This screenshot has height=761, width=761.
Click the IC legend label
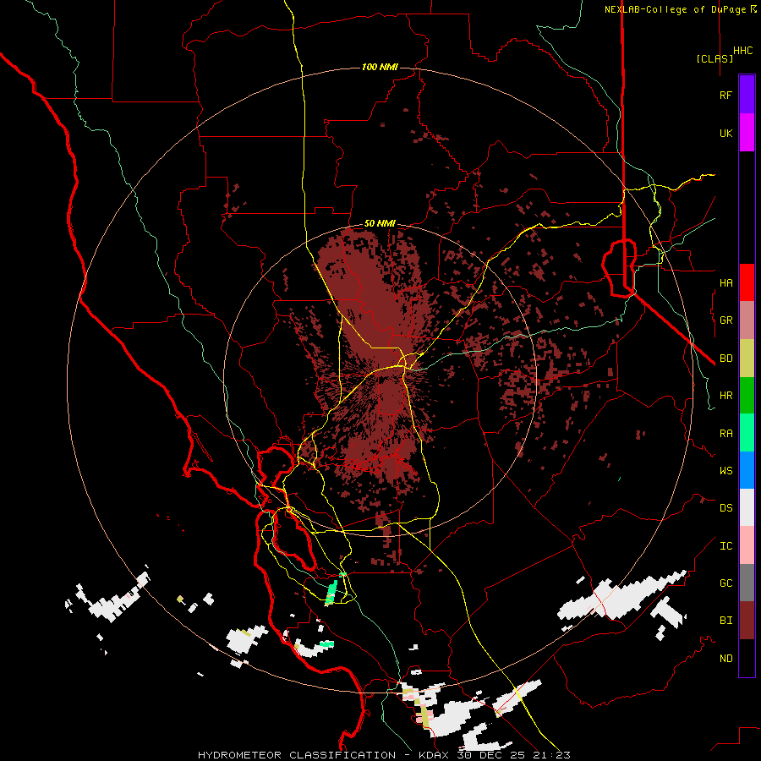coord(725,545)
